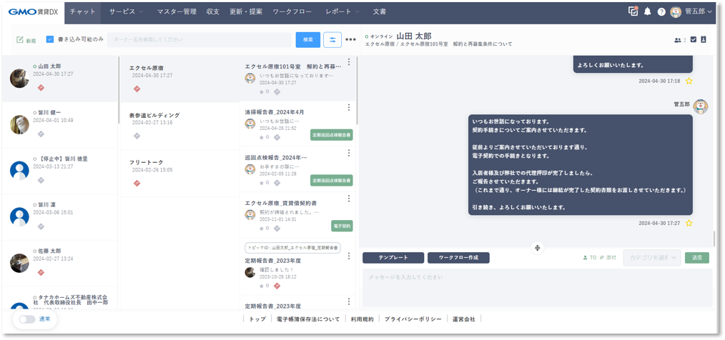Click red diamond icon under エクセル原宿 room
The height and width of the screenshot is (340, 725).
pyautogui.click(x=137, y=89)
